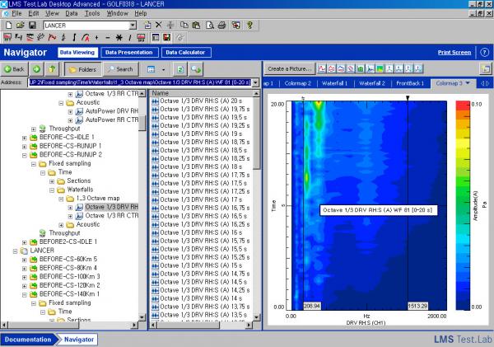Toggle the pressed blue panel-layout toolbar icon
This screenshot has width=494, height=347.
tap(156, 38)
